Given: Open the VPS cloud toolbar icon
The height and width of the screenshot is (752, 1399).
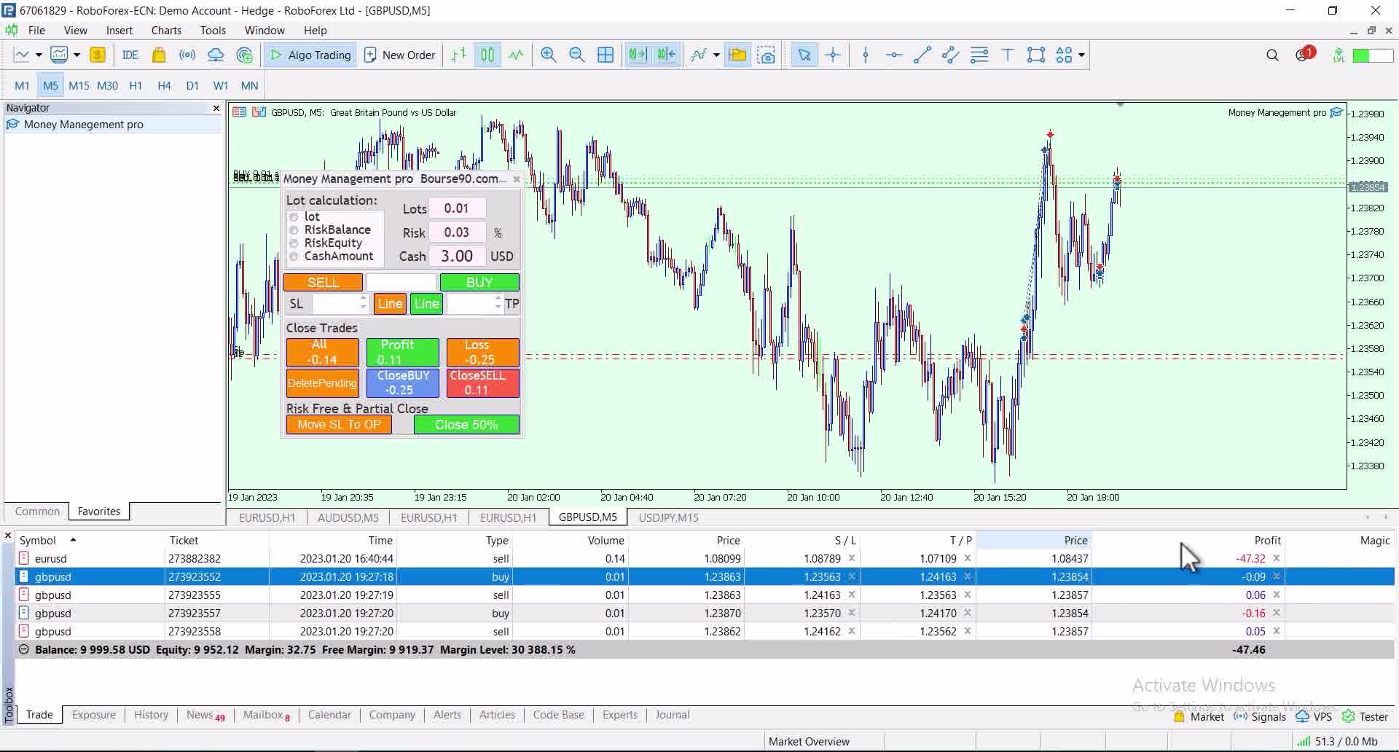Looking at the screenshot, I should coord(216,55).
